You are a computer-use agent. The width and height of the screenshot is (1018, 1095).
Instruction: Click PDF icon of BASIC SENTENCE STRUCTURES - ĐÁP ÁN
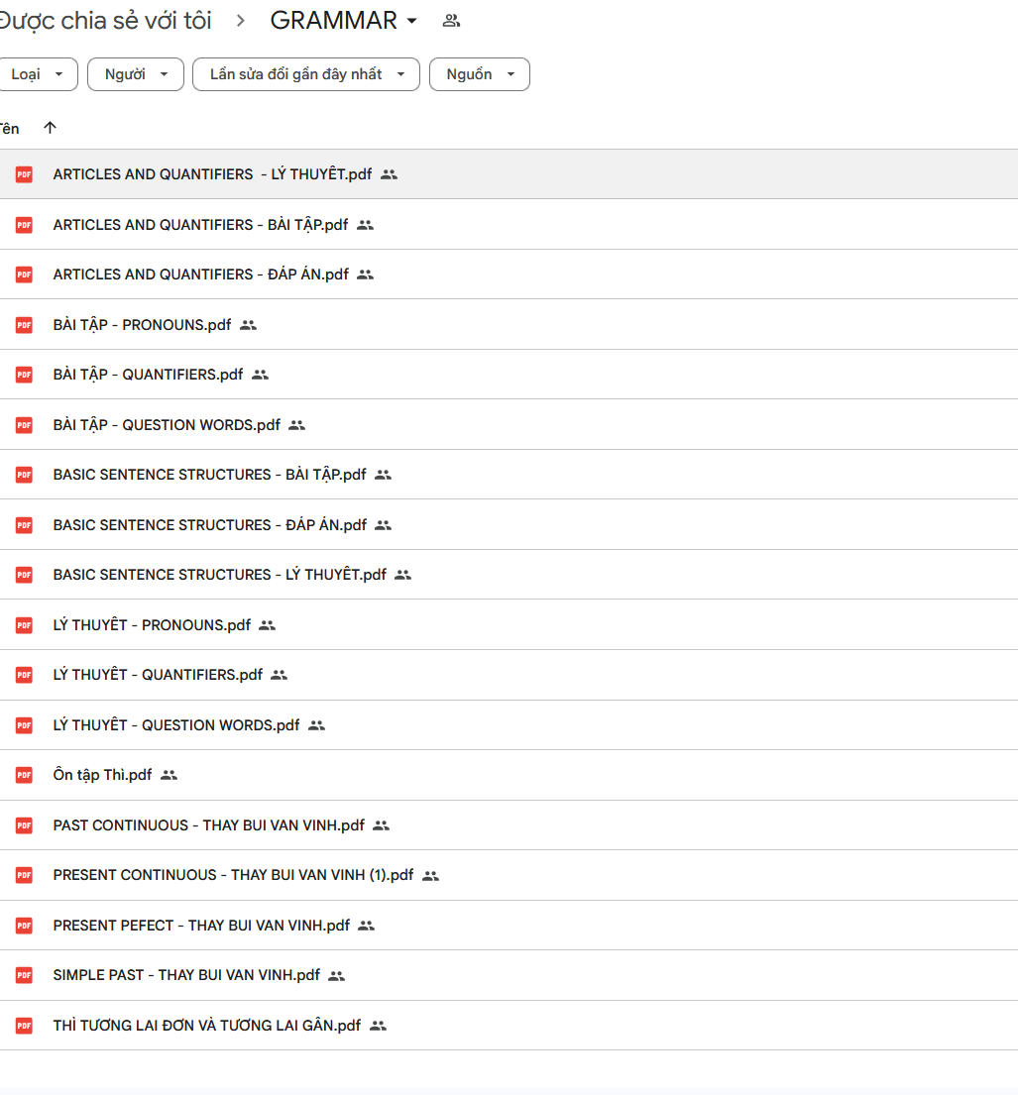point(24,525)
